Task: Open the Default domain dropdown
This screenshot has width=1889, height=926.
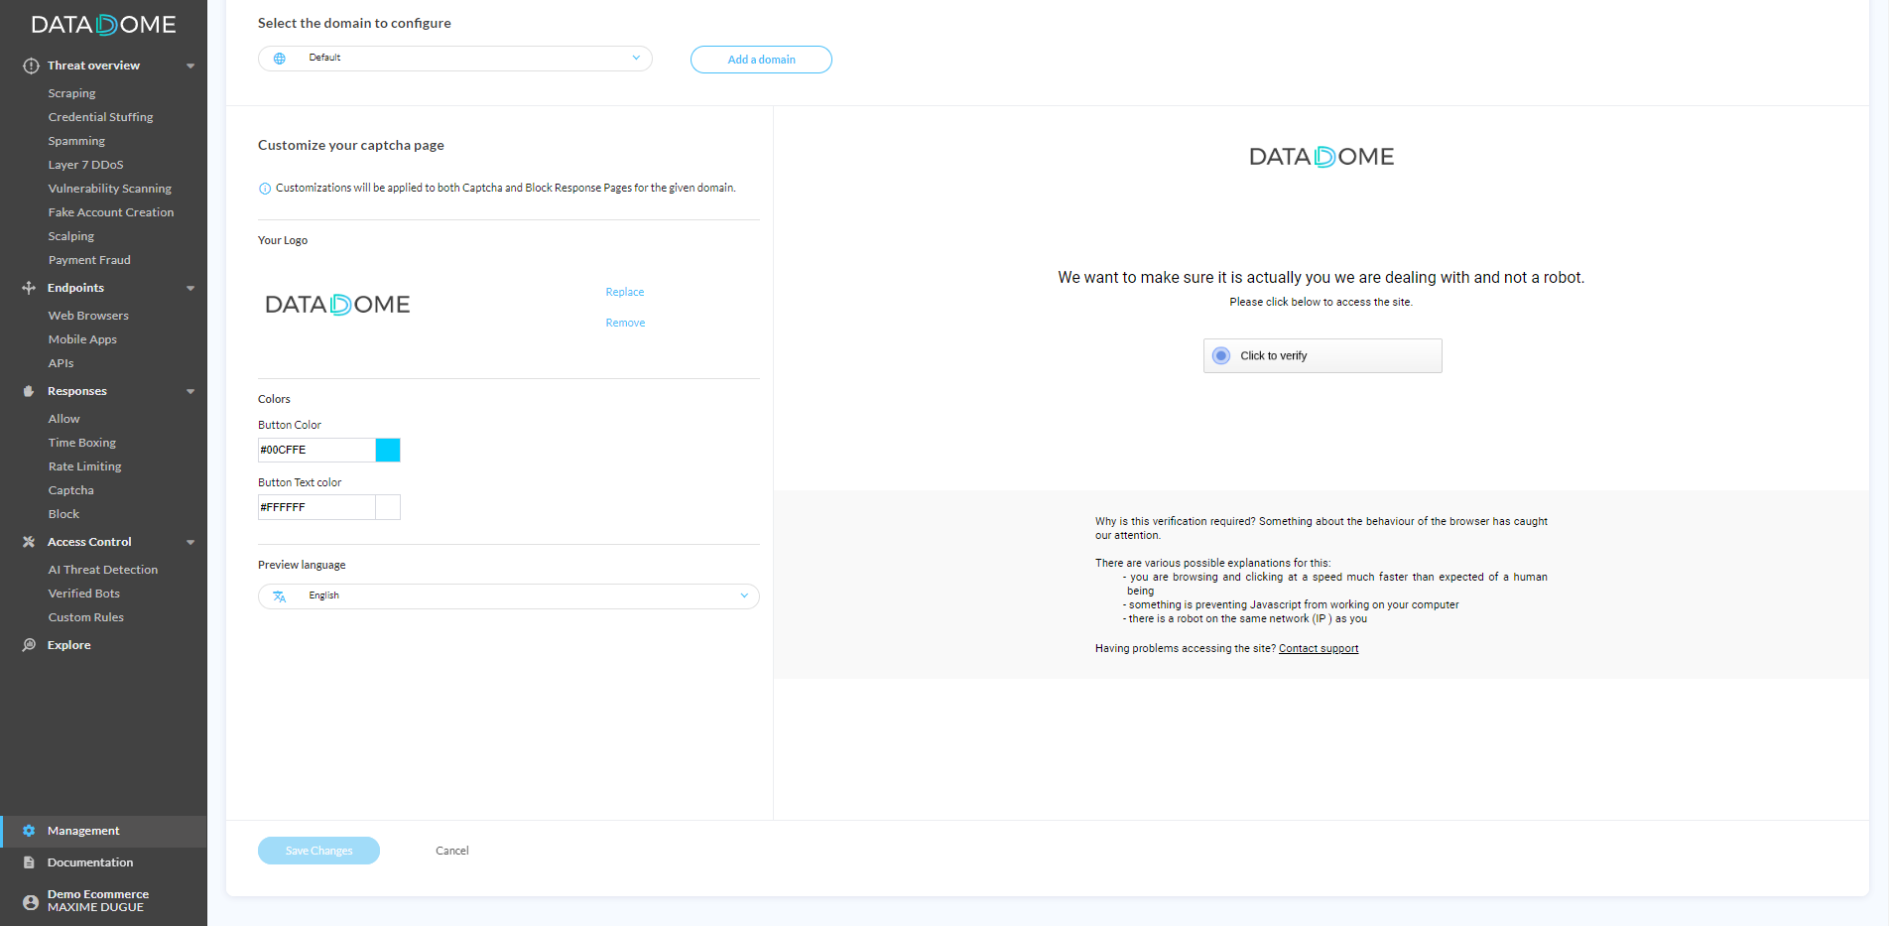Action: 455,59
